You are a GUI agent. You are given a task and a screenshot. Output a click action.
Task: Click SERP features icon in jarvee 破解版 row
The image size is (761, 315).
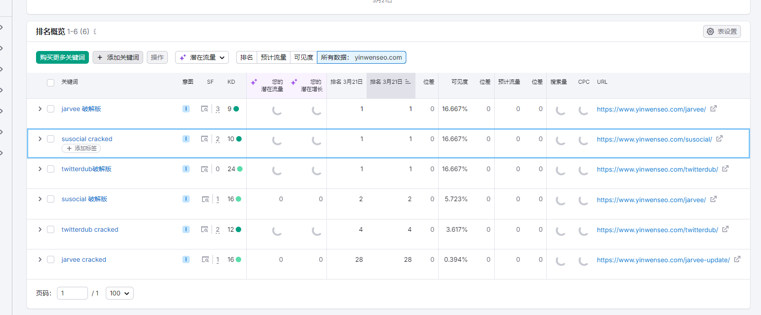point(205,109)
